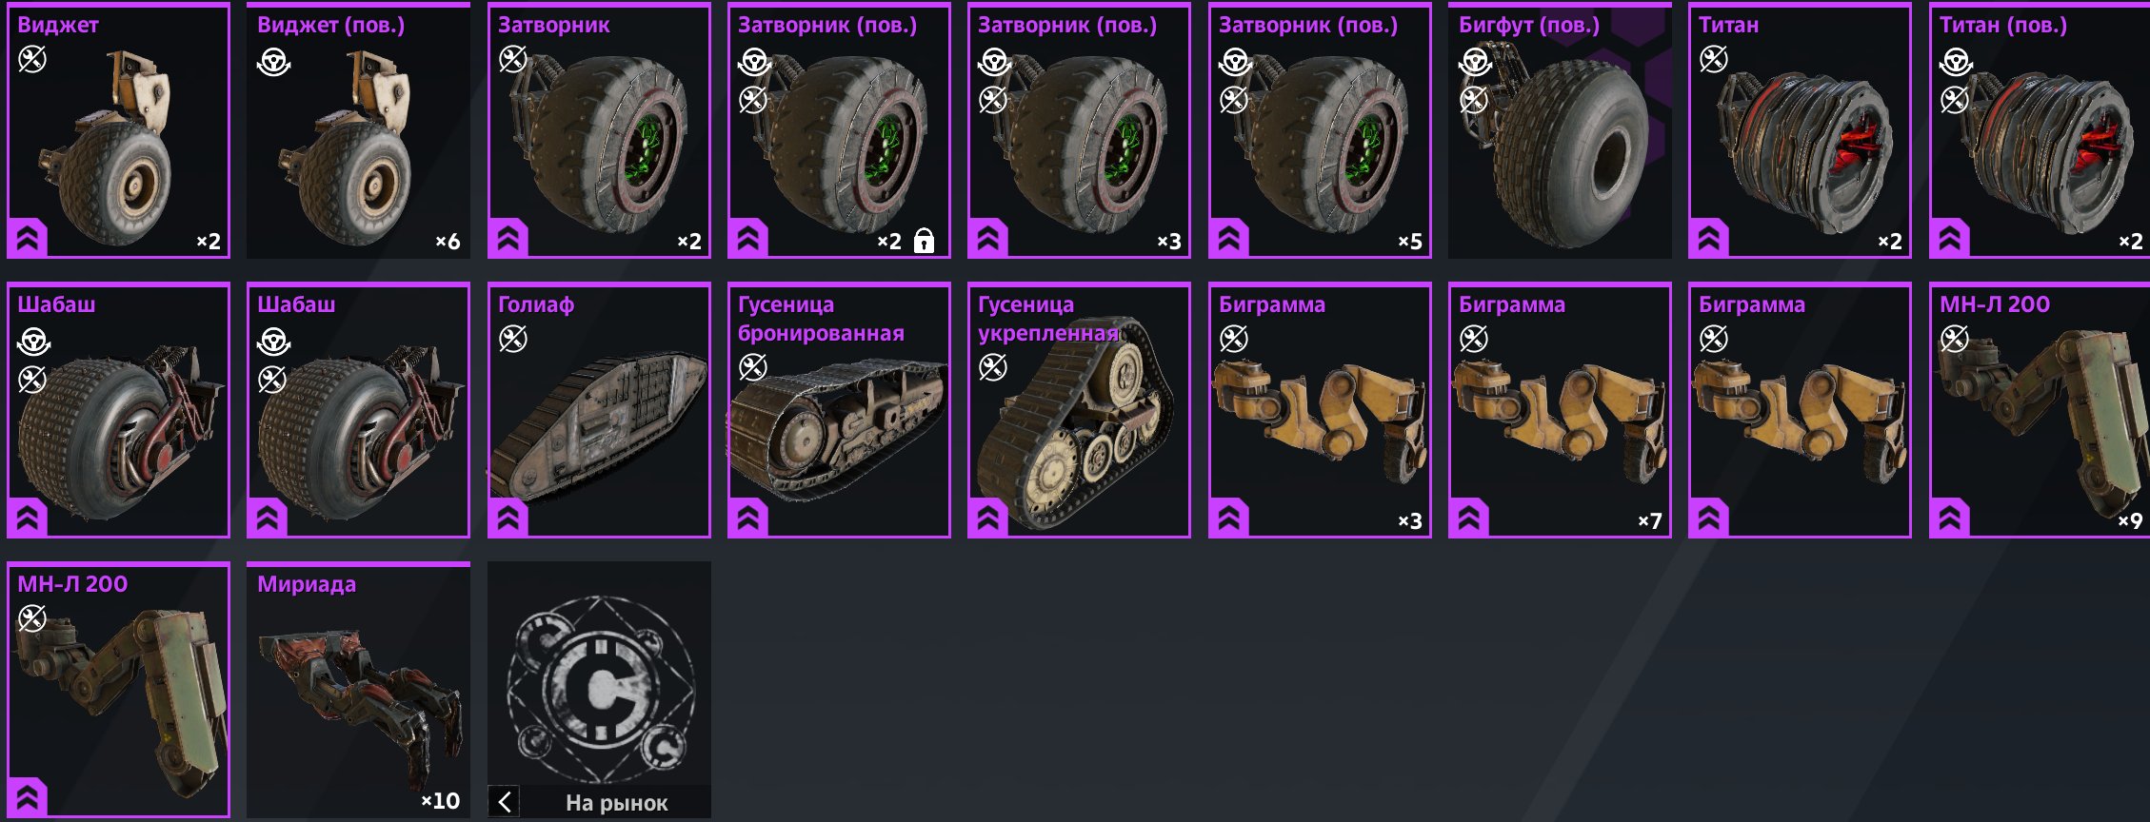Click the Титан ×2 wheel card

(1800, 130)
